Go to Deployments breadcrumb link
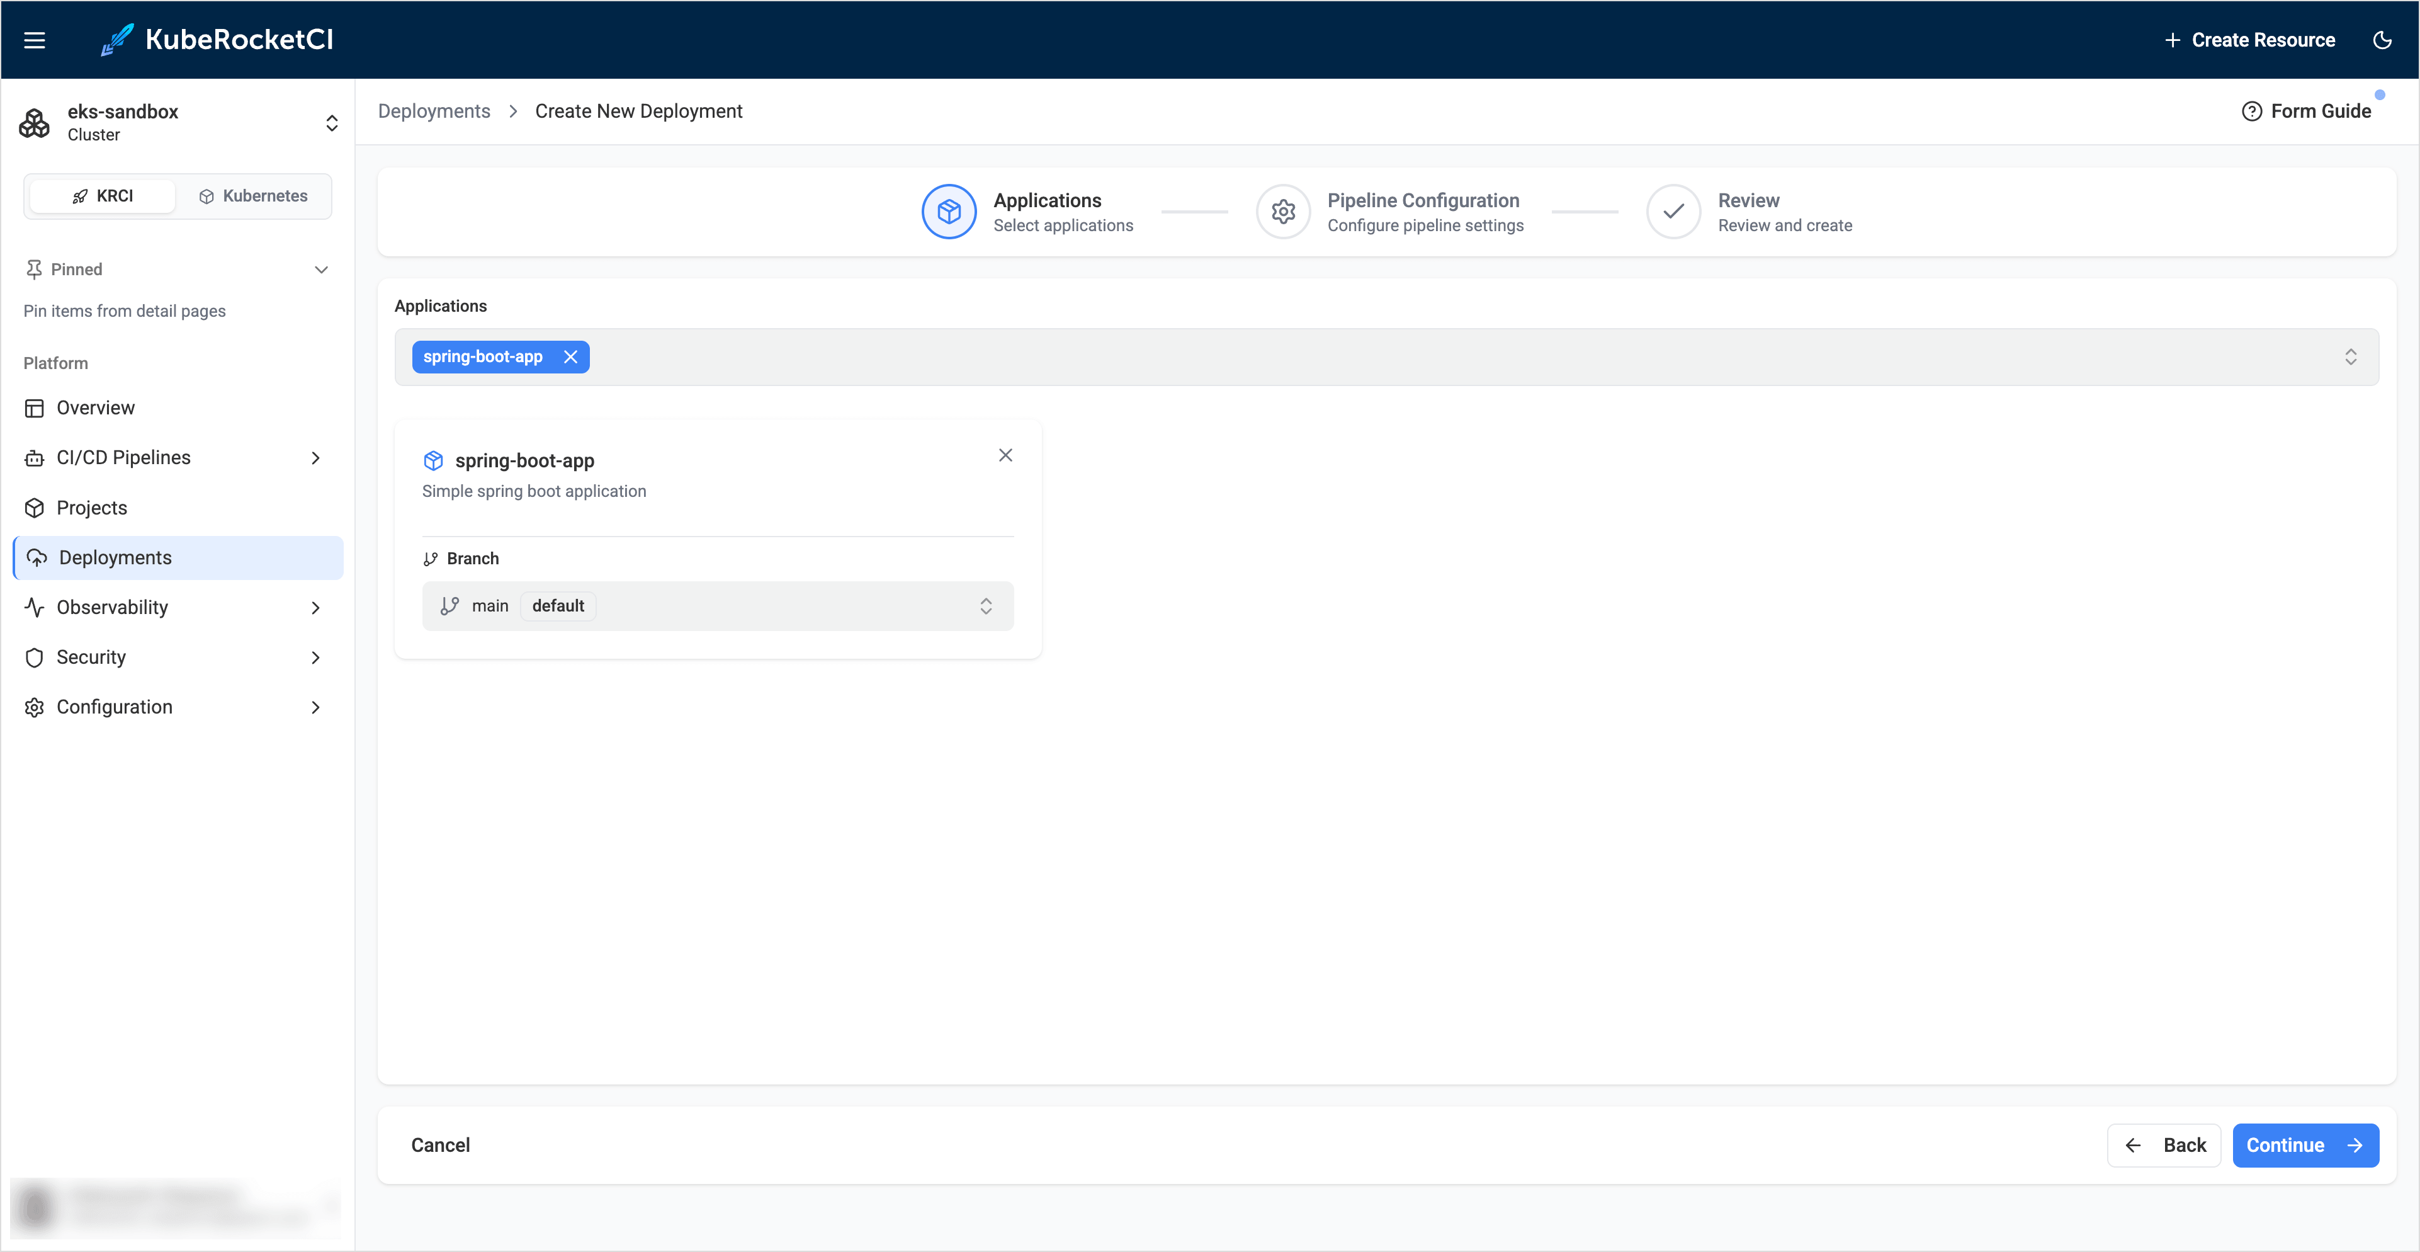This screenshot has width=2420, height=1252. tap(434, 111)
